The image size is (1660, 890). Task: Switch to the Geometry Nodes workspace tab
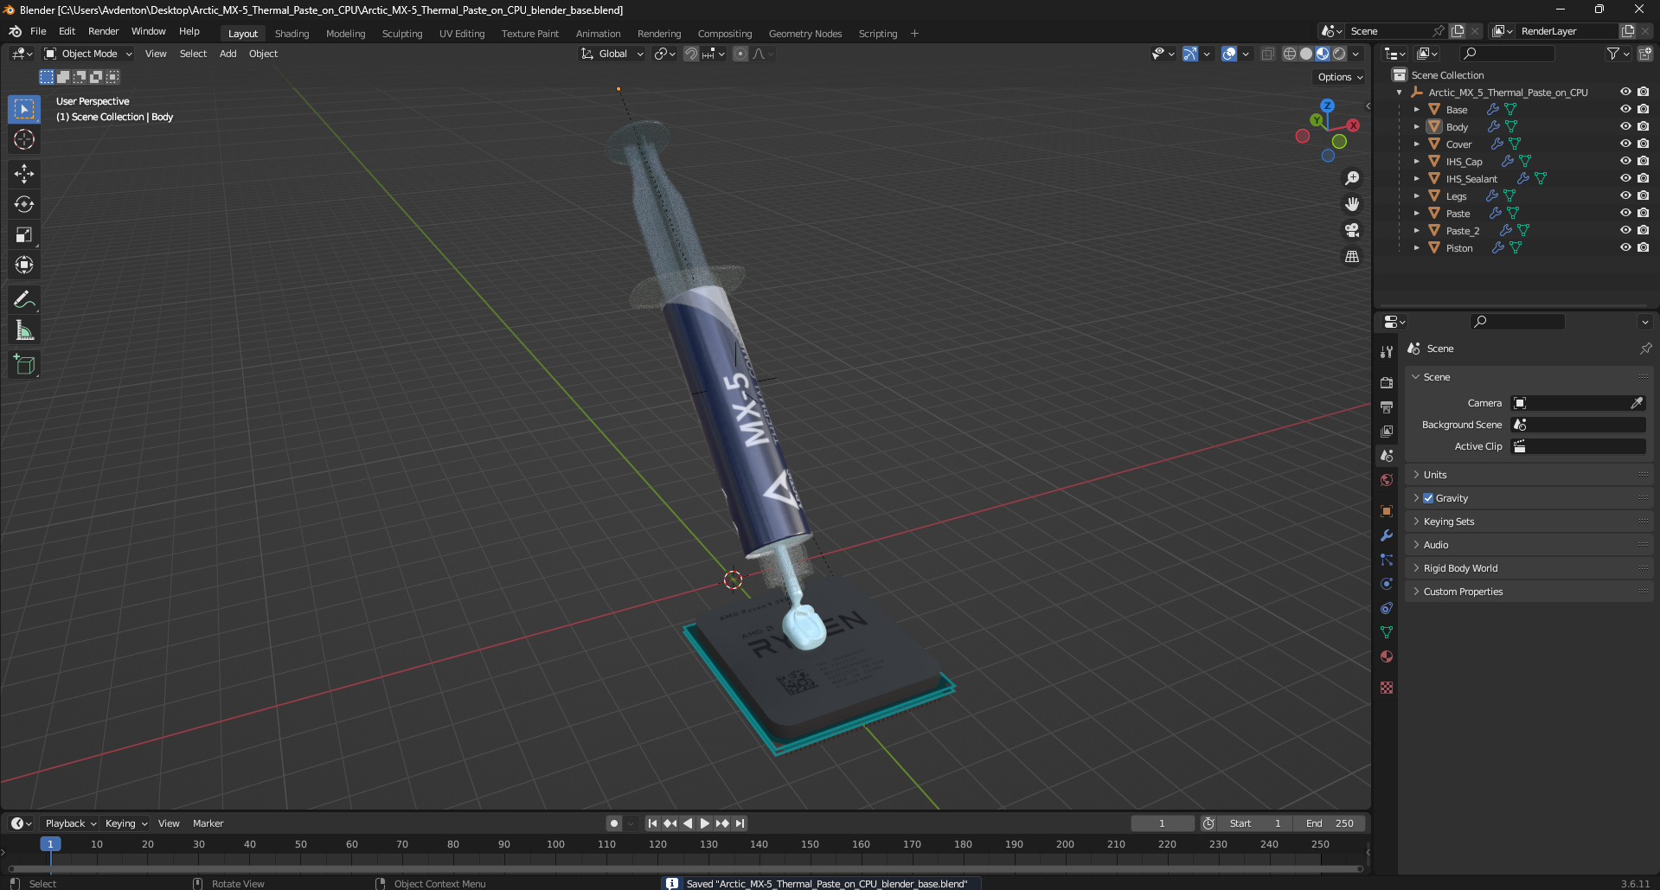[804, 34]
